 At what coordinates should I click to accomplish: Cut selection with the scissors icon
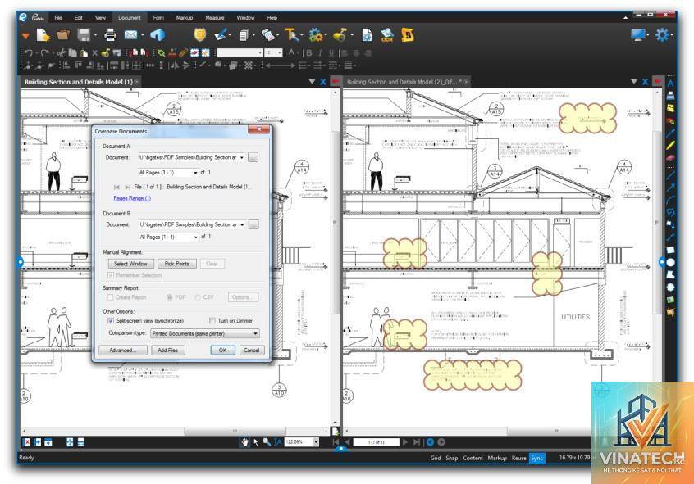point(61,53)
